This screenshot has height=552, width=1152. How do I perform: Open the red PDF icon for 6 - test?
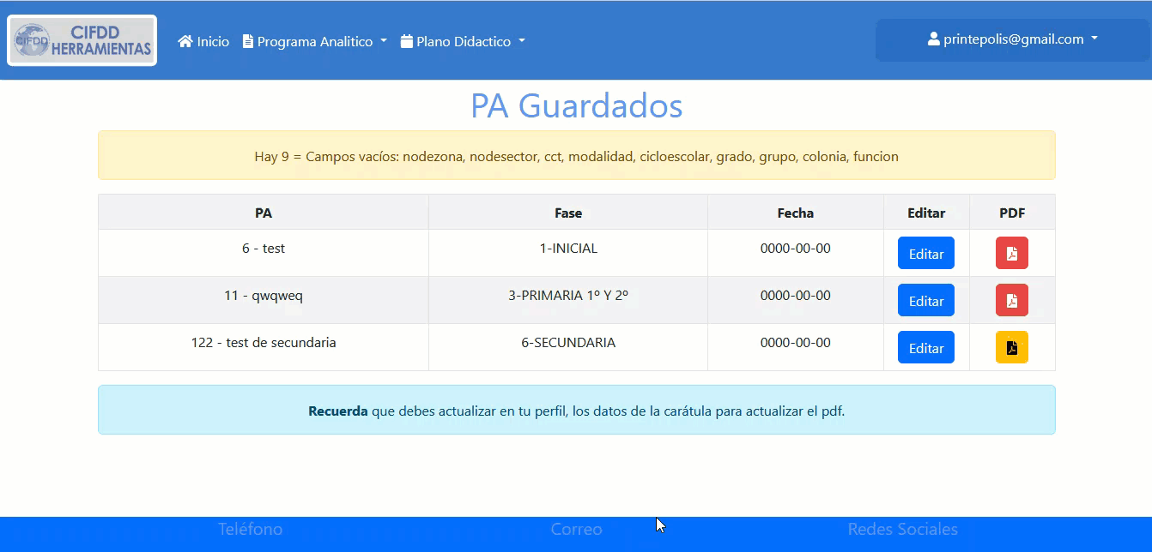click(1012, 254)
